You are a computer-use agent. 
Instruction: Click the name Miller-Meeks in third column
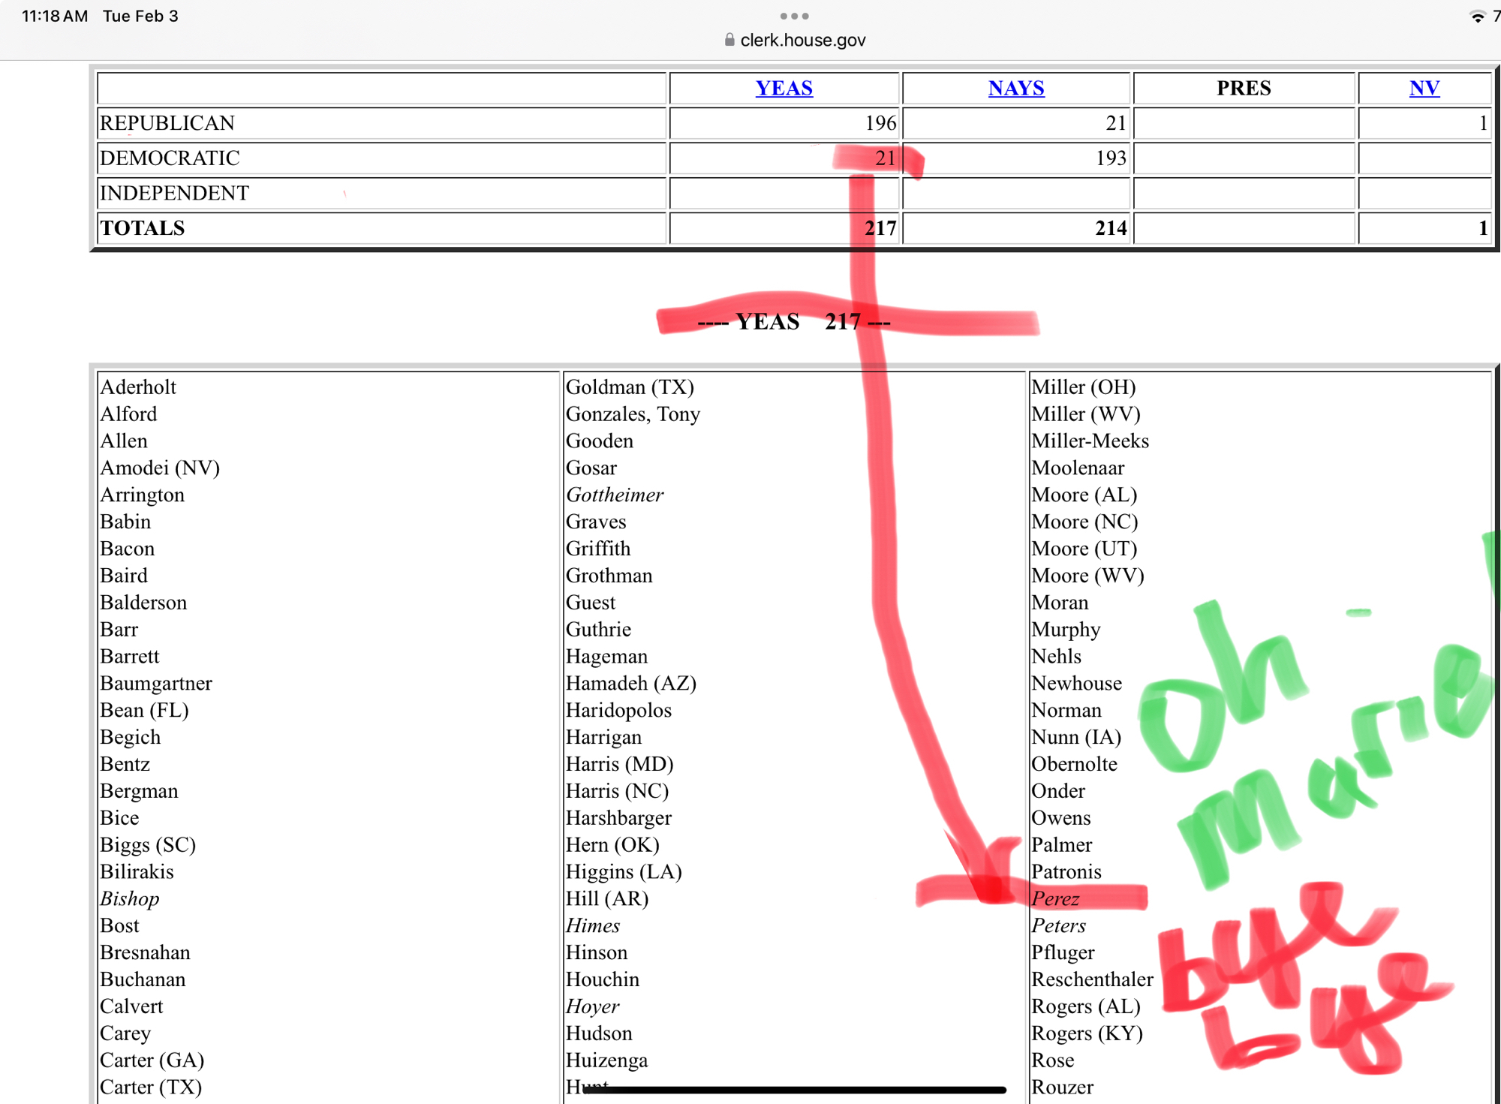pos(1090,441)
